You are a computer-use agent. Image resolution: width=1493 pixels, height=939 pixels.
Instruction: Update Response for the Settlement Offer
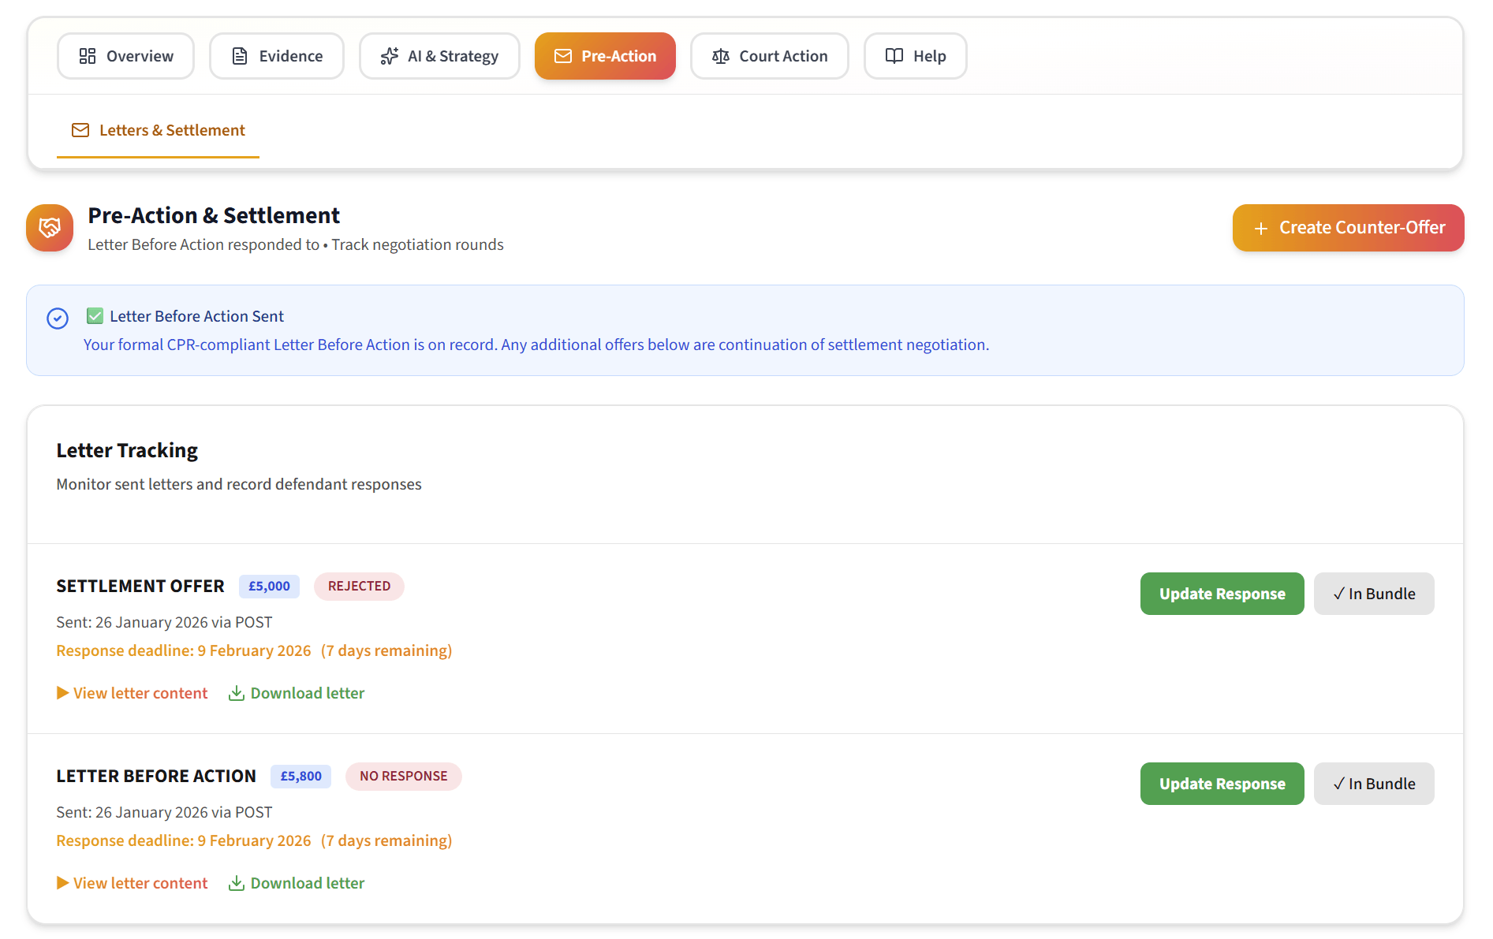(x=1222, y=593)
